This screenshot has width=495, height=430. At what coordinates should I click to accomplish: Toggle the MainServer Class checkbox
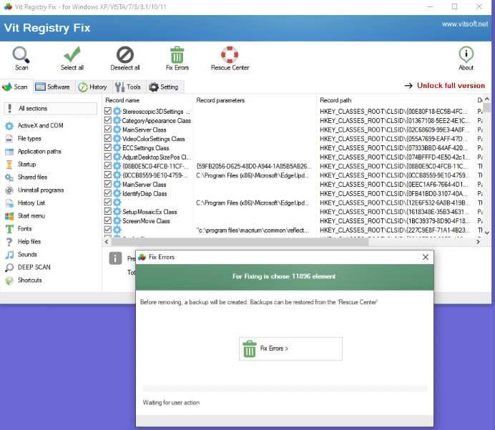[x=108, y=130]
